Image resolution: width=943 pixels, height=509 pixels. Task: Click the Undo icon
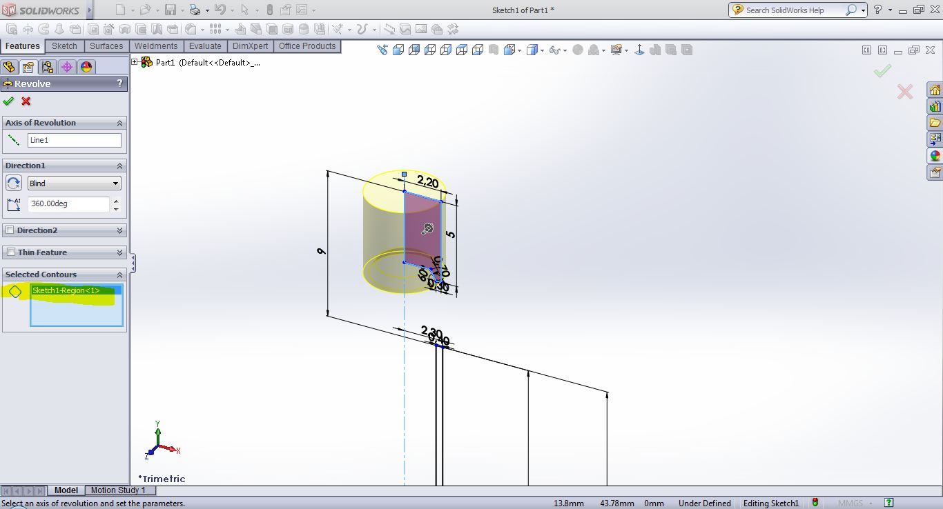point(220,10)
